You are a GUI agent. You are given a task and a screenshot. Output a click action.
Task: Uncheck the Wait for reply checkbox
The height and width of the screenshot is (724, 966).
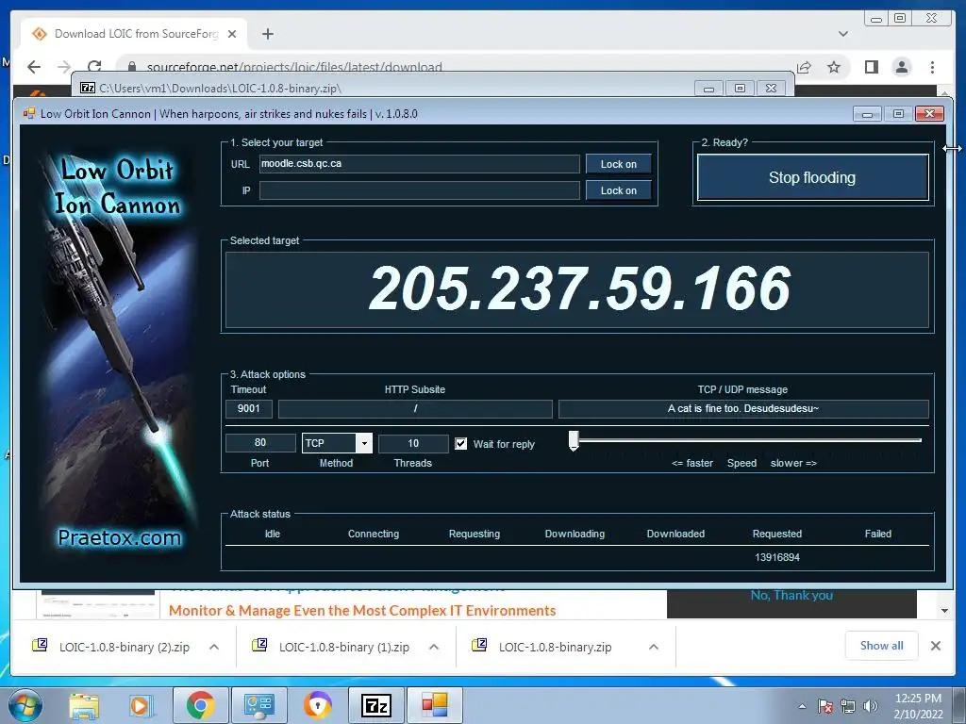[460, 444]
